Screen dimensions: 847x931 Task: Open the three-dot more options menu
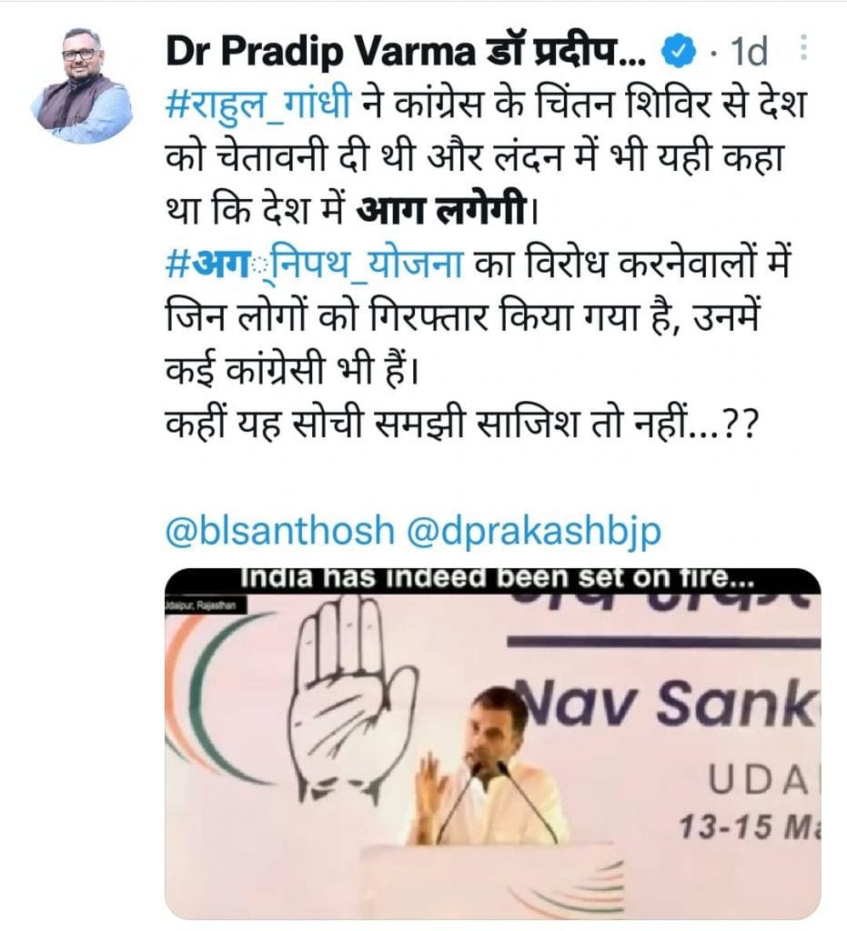pyautogui.click(x=803, y=47)
